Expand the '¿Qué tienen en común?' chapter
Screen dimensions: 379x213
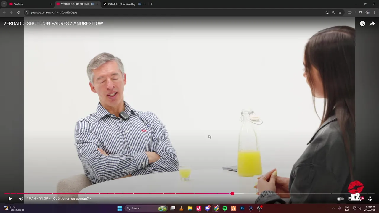[71, 199]
